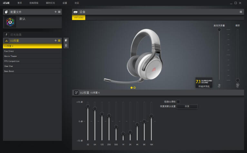247x153 pixels.
Task: Click the 1K EQ band slider handle
Action: coord(123,133)
